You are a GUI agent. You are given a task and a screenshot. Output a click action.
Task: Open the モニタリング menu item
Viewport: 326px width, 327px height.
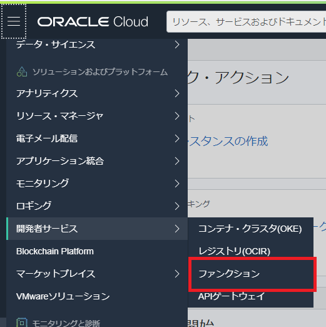97,184
